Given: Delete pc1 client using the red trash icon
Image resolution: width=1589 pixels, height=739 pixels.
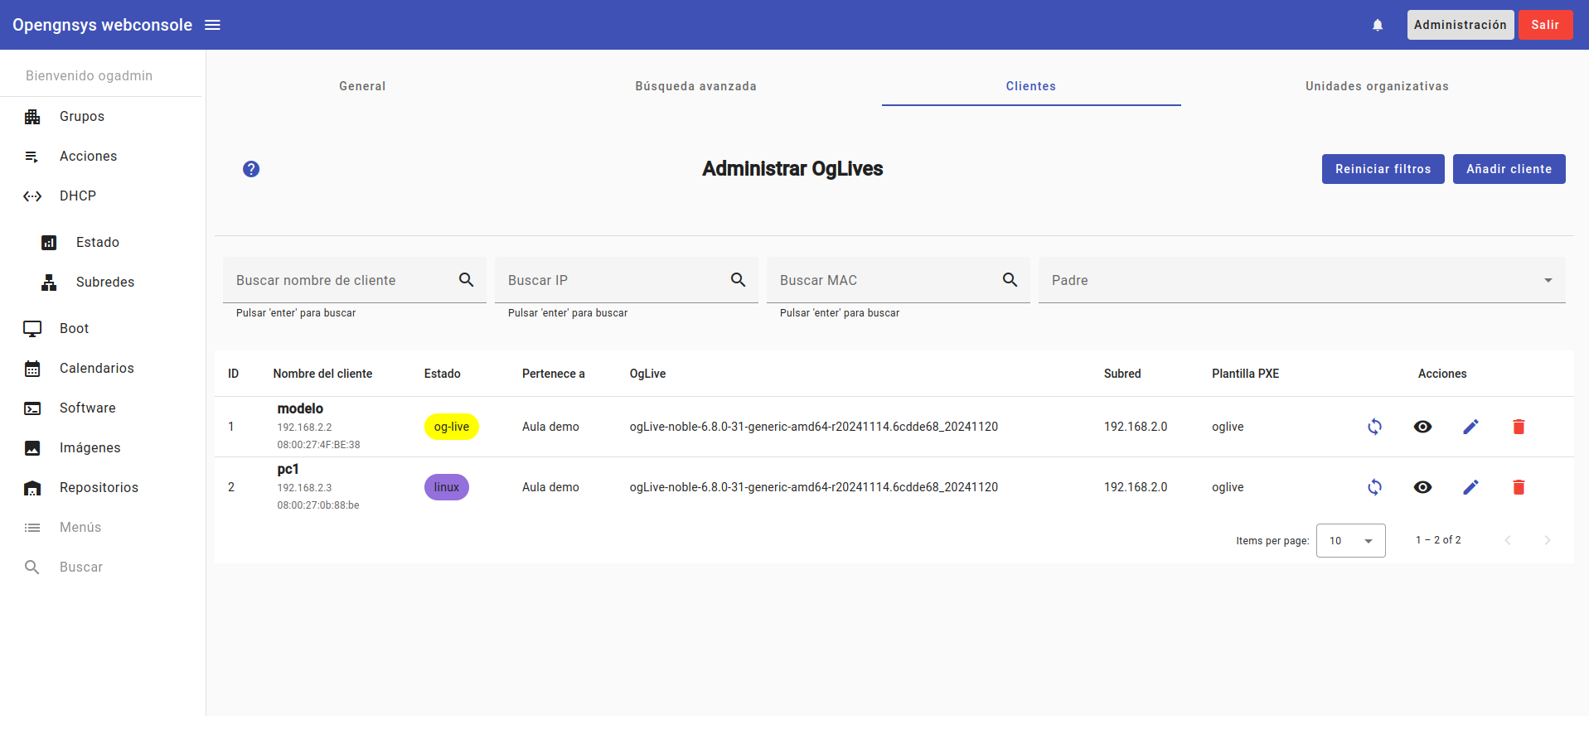Looking at the screenshot, I should [1519, 487].
